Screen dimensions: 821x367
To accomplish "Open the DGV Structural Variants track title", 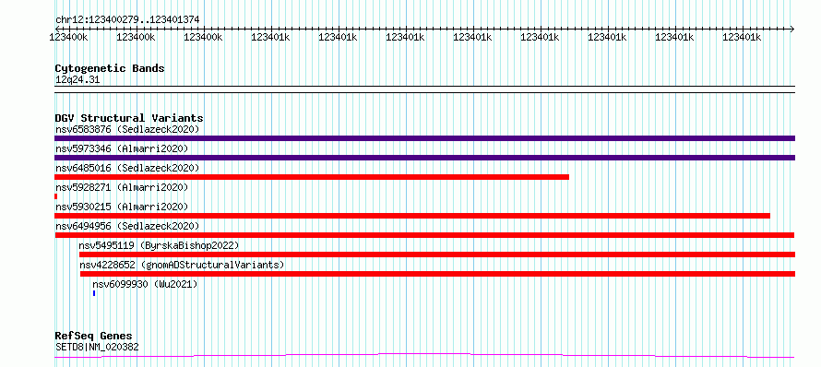I will [x=129, y=118].
